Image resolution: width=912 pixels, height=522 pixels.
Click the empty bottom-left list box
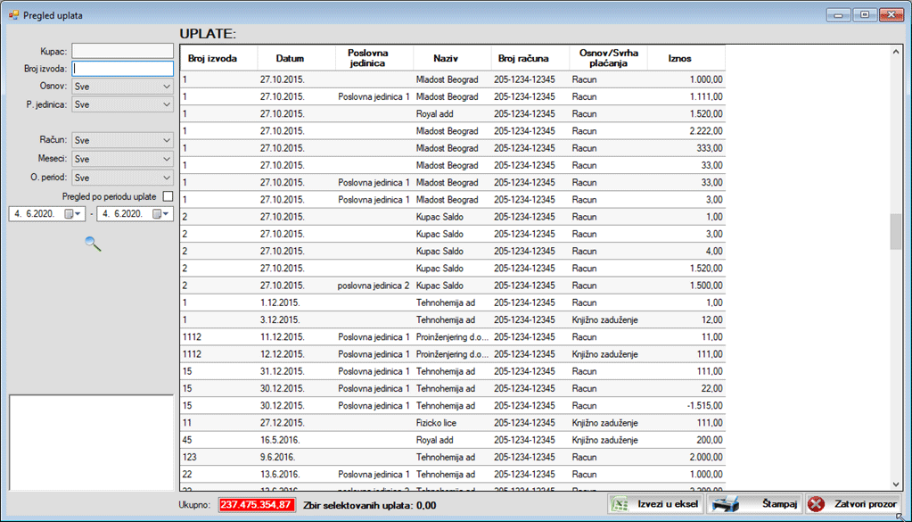(x=91, y=443)
